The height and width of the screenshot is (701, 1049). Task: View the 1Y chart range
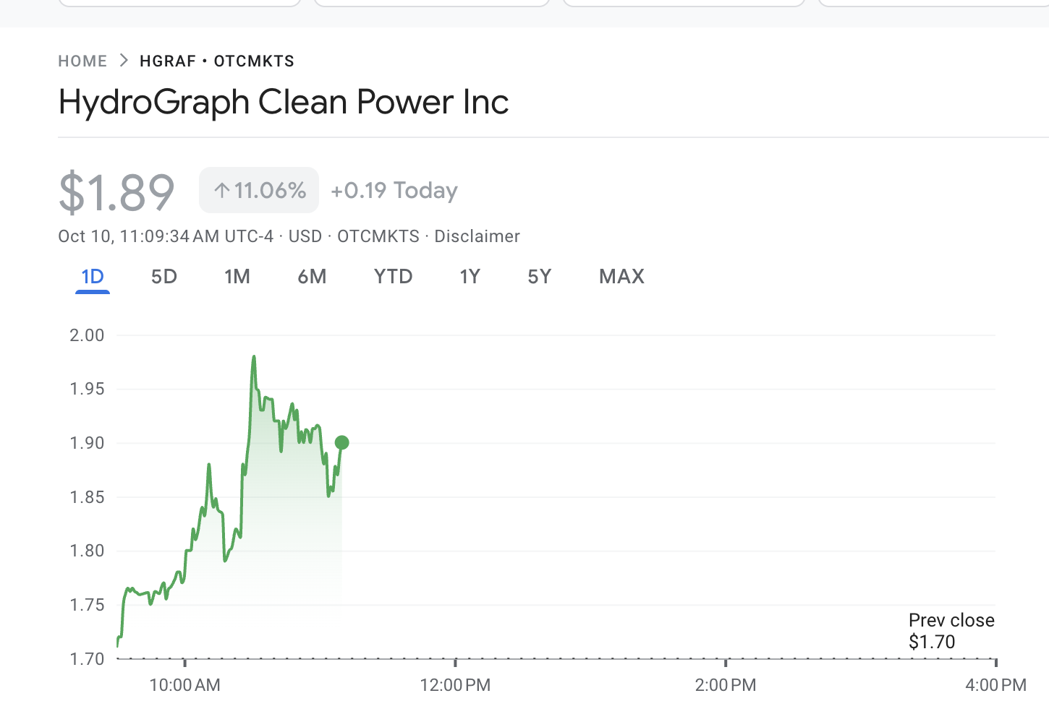click(470, 277)
